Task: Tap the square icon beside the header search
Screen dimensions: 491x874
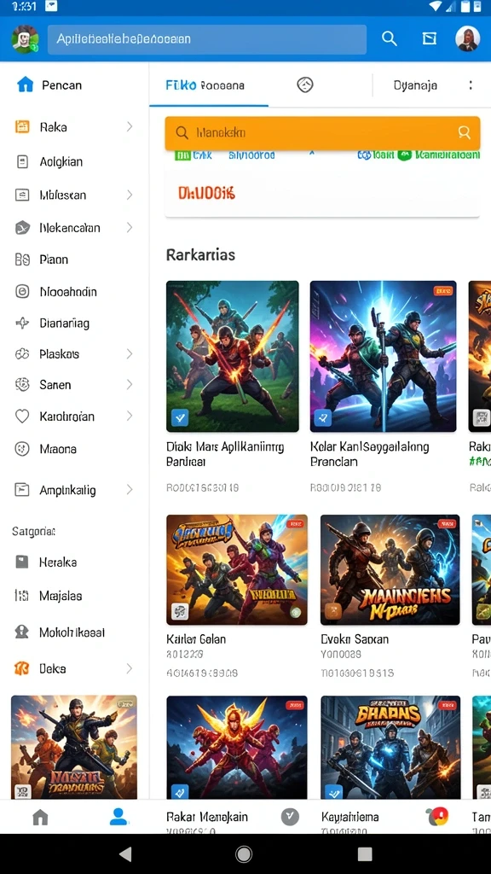Action: coord(430,38)
